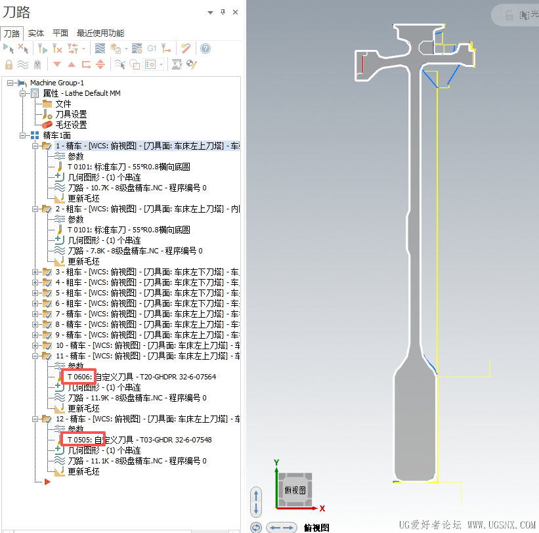Switch to 平面 tab

coord(60,33)
